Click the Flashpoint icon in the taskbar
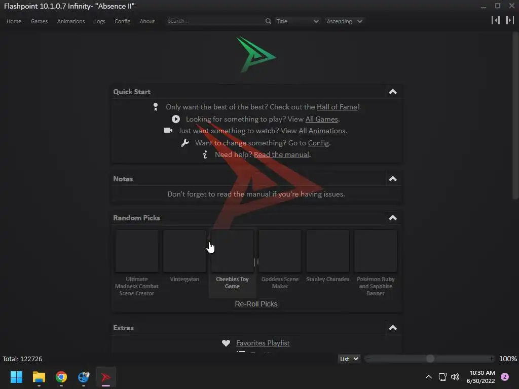This screenshot has width=519, height=389. coord(106,377)
